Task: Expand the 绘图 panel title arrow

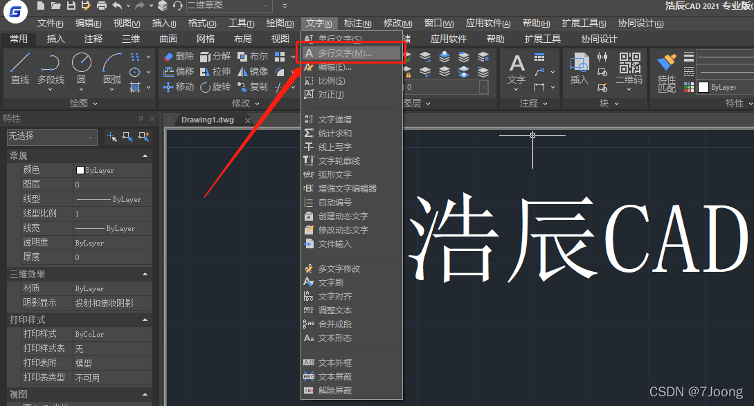Action: coord(95,103)
